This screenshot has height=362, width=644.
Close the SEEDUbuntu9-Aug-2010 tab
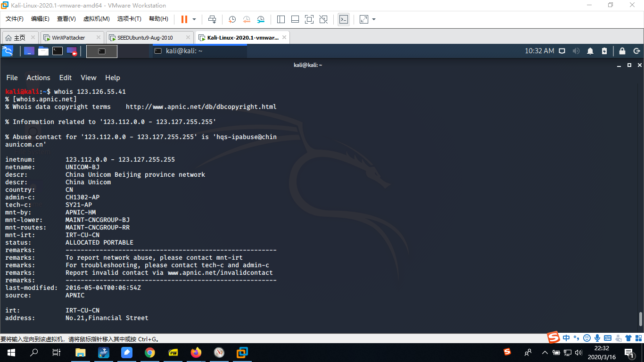(188, 37)
